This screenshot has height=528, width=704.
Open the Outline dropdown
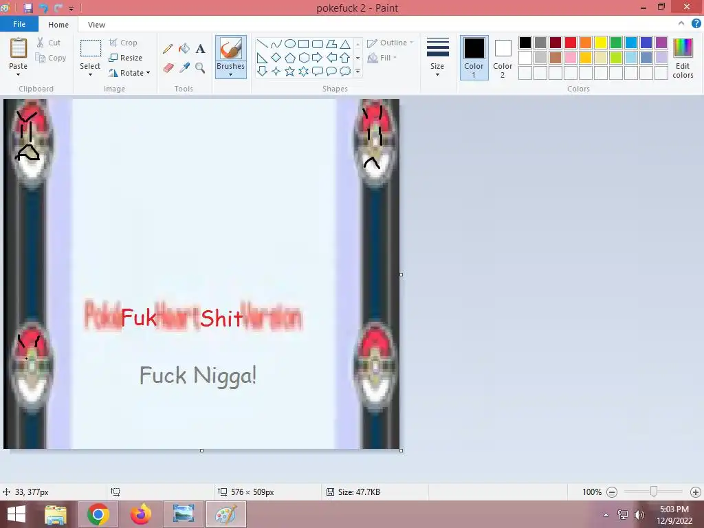point(390,43)
